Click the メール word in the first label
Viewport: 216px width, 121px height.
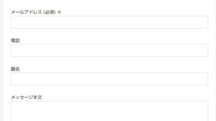click(x=17, y=12)
